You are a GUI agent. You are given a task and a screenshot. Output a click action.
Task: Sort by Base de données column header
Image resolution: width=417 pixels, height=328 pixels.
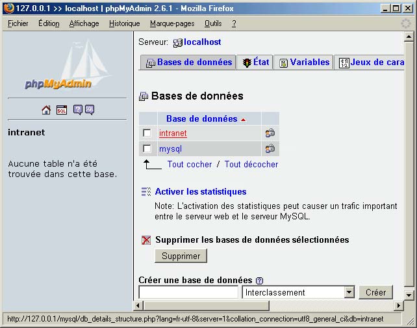click(x=202, y=118)
